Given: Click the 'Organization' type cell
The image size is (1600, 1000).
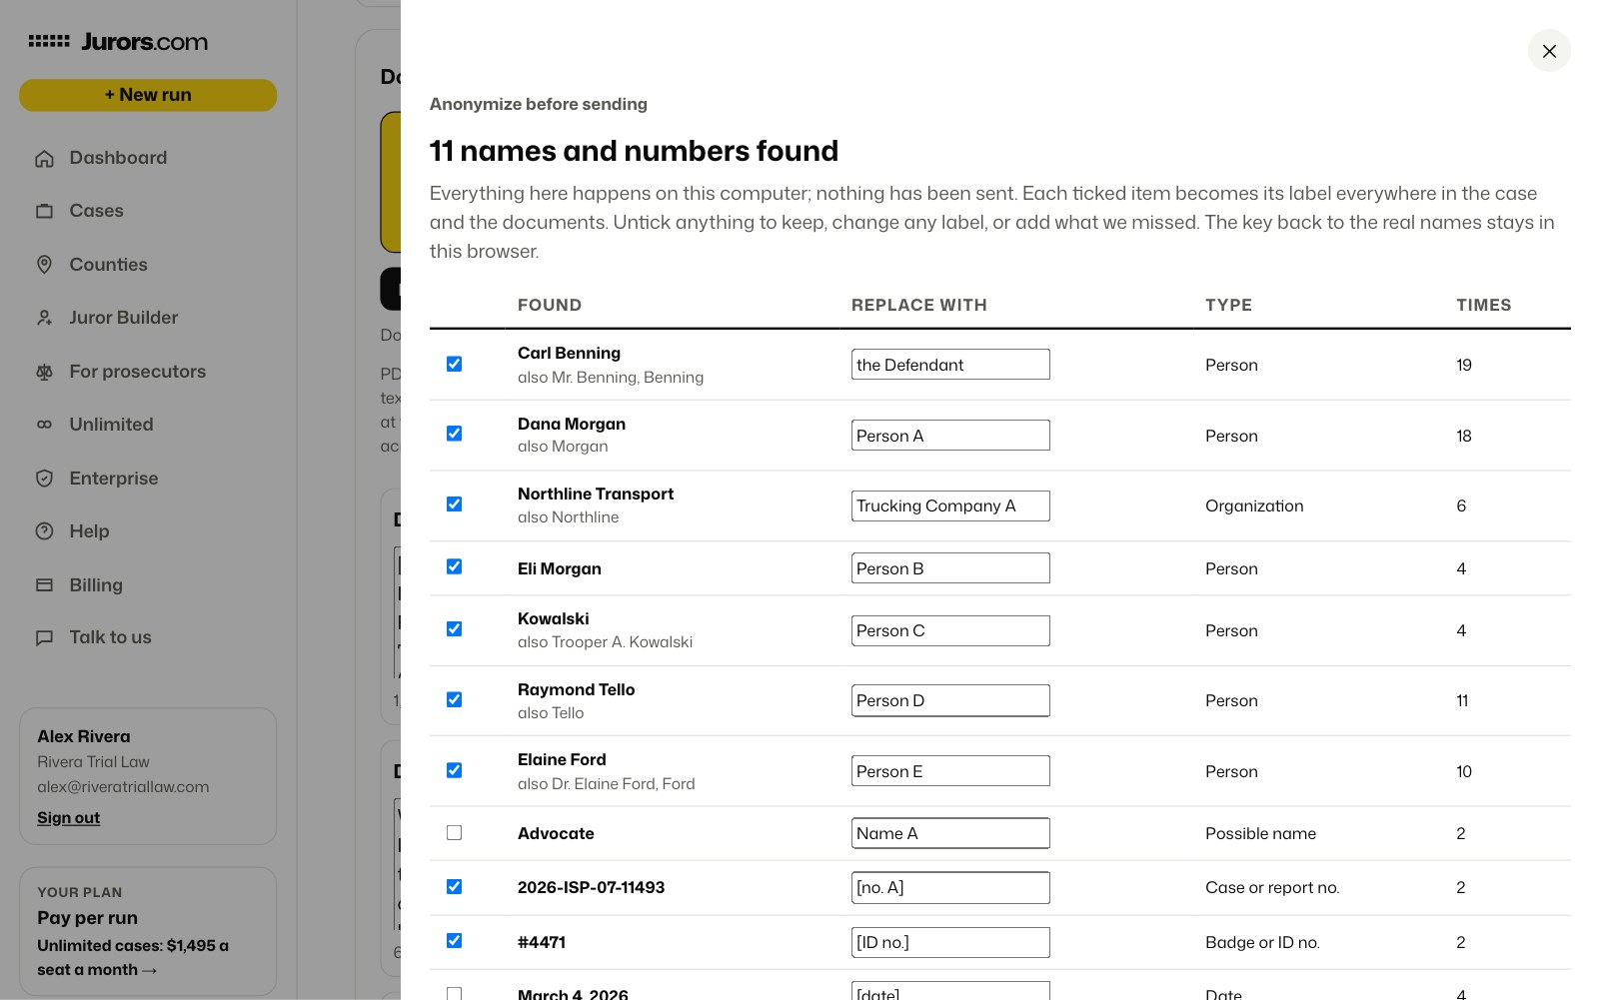Looking at the screenshot, I should [x=1254, y=505].
